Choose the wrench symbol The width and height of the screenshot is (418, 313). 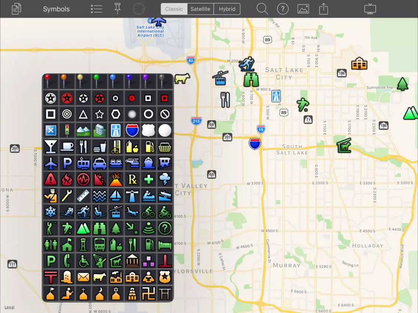pos(67,195)
